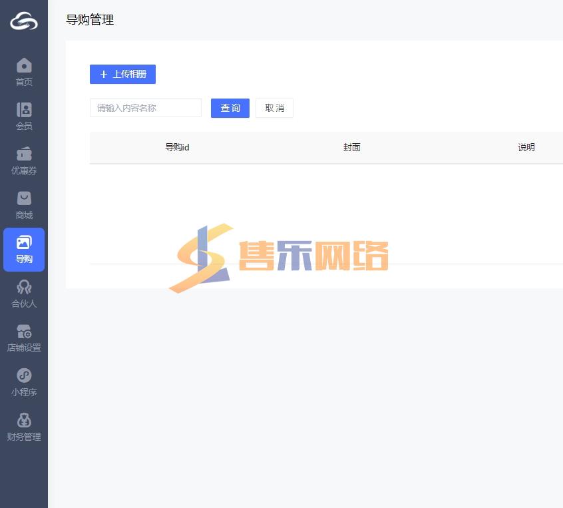Focus the 请输入内容名称 search field
Screen dimensions: 563x508
(x=146, y=107)
